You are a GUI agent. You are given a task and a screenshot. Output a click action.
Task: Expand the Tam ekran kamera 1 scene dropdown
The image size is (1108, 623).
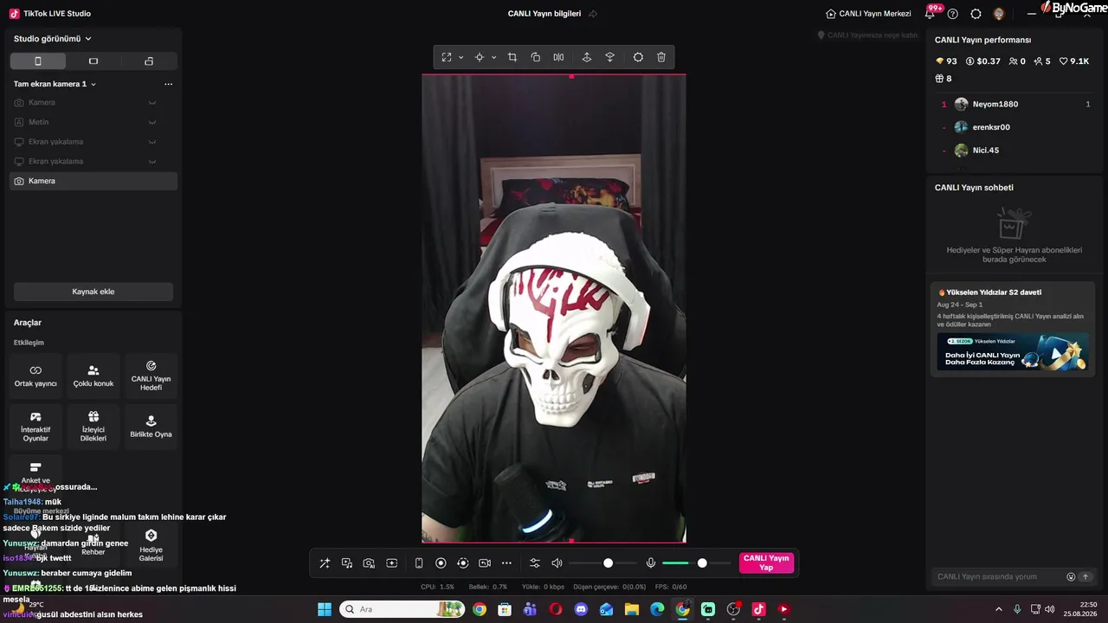(93, 84)
